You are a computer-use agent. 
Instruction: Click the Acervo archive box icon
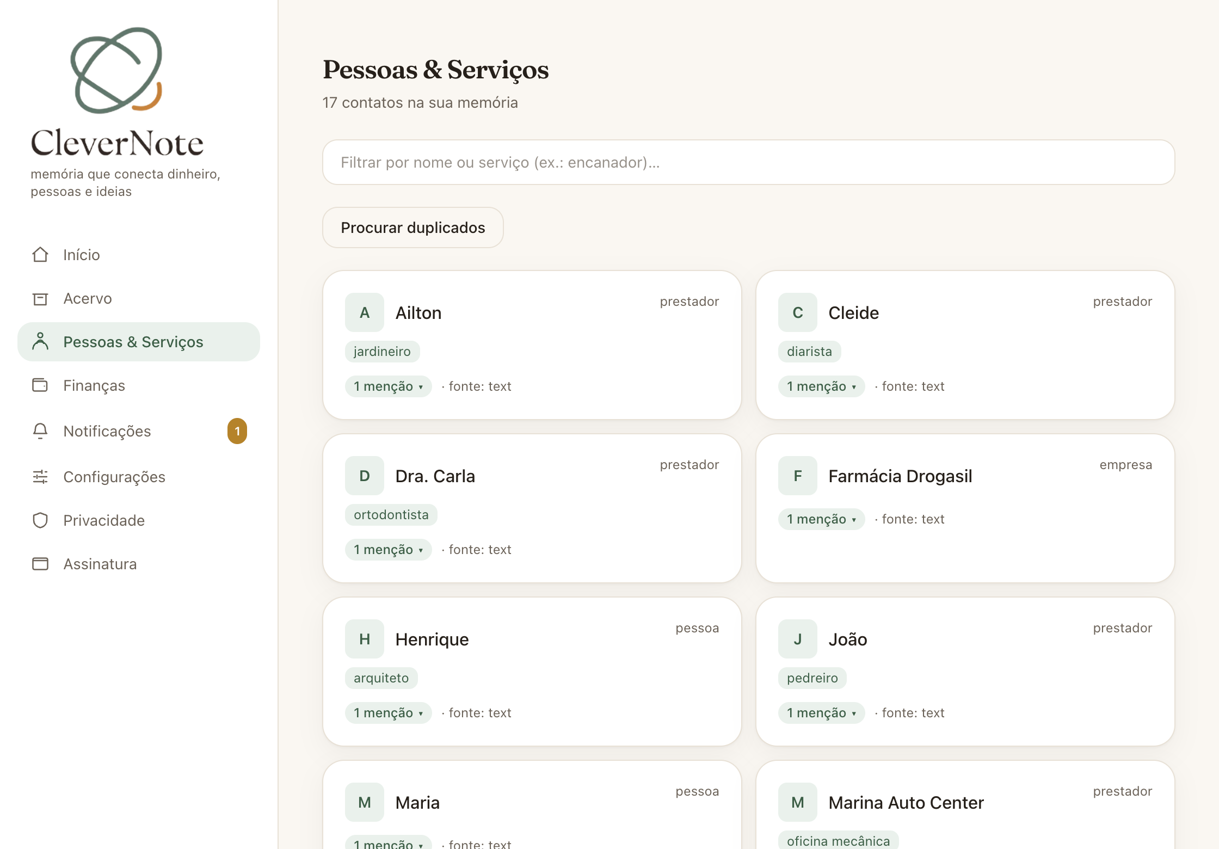(40, 298)
